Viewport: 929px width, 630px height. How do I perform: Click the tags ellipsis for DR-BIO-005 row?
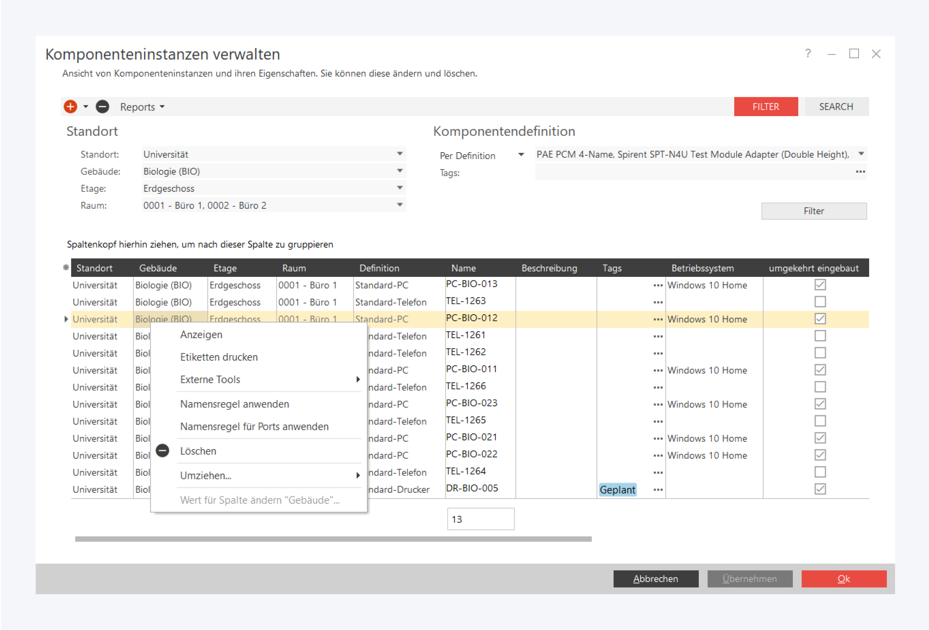(658, 489)
